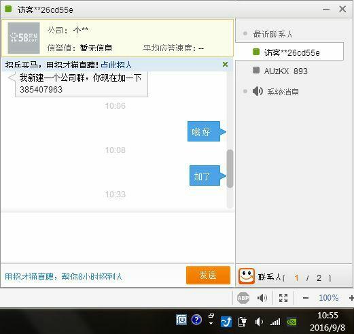Click the 58.com company avatar thumbnail

point(24,38)
